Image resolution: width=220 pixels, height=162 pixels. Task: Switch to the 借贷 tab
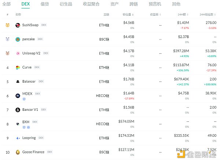[45, 4]
